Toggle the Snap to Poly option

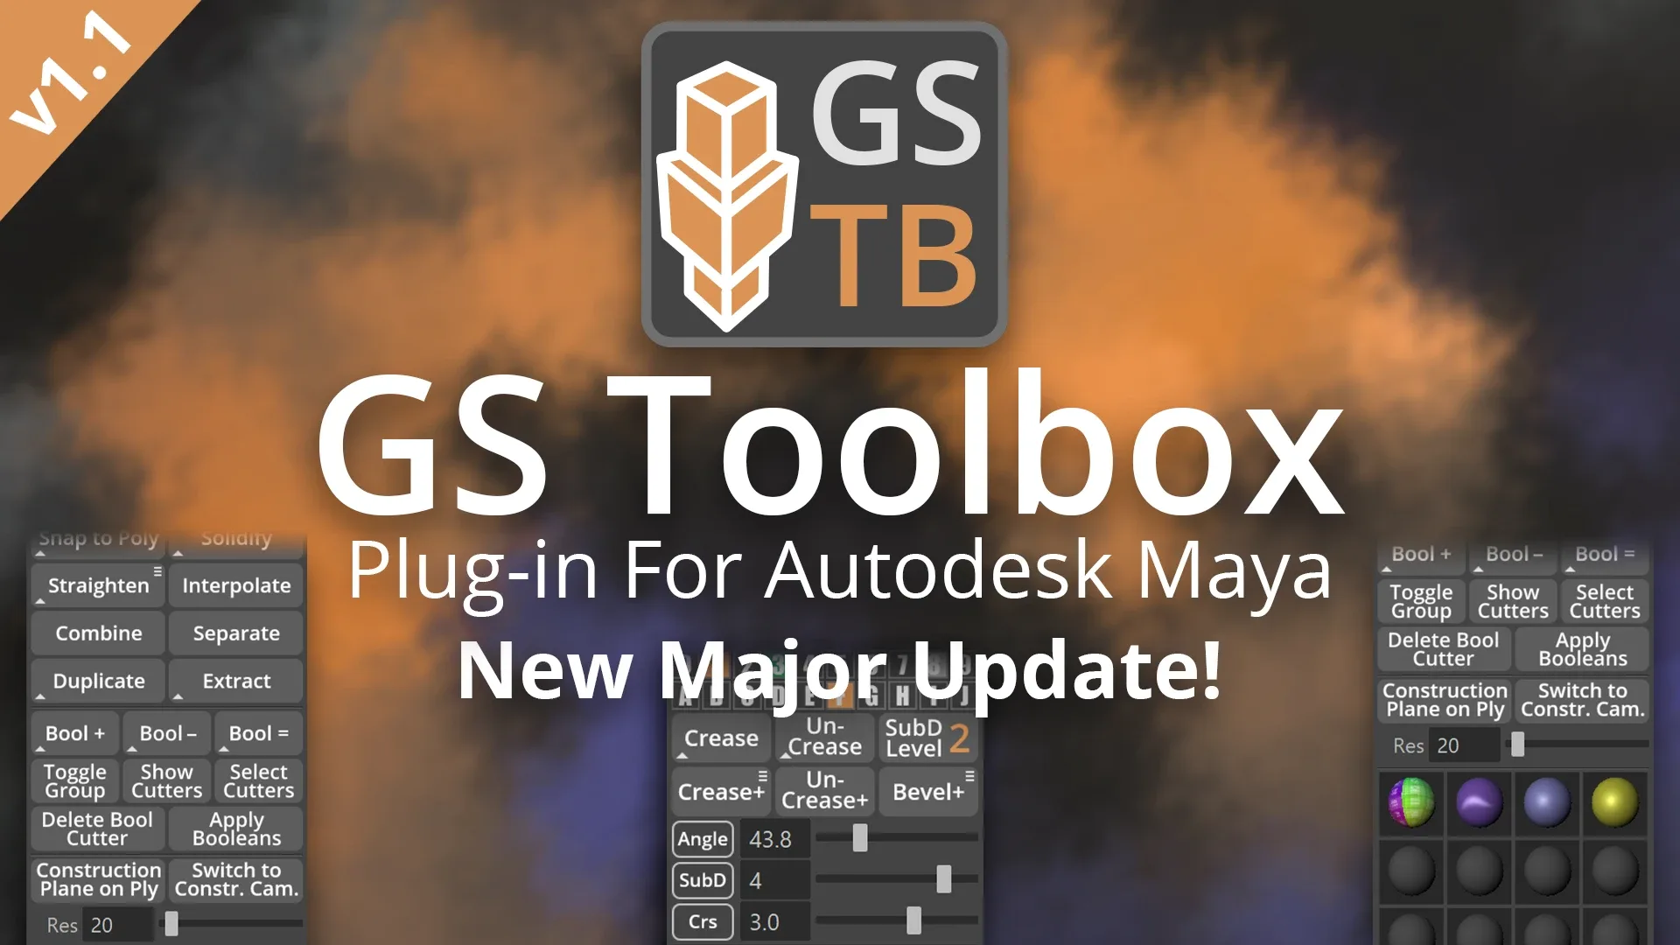(97, 538)
